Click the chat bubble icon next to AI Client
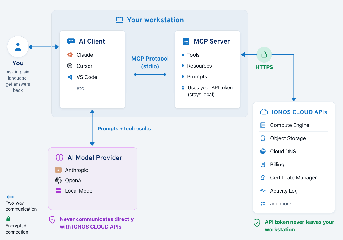This screenshot has height=240, width=343. [x=71, y=41]
